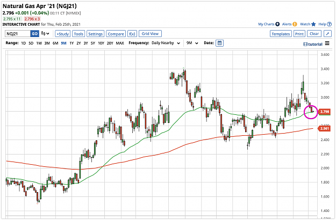Screen dimensions: 336x220
Task: Open the +Study menu
Action: coord(62,34)
